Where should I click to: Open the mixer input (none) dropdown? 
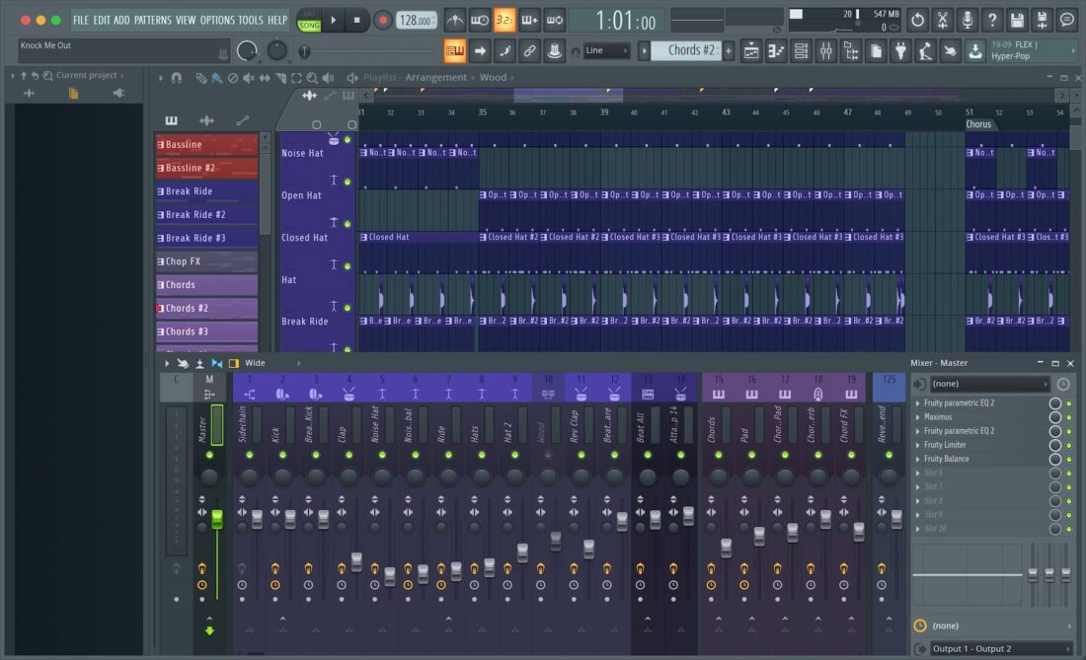tap(989, 384)
